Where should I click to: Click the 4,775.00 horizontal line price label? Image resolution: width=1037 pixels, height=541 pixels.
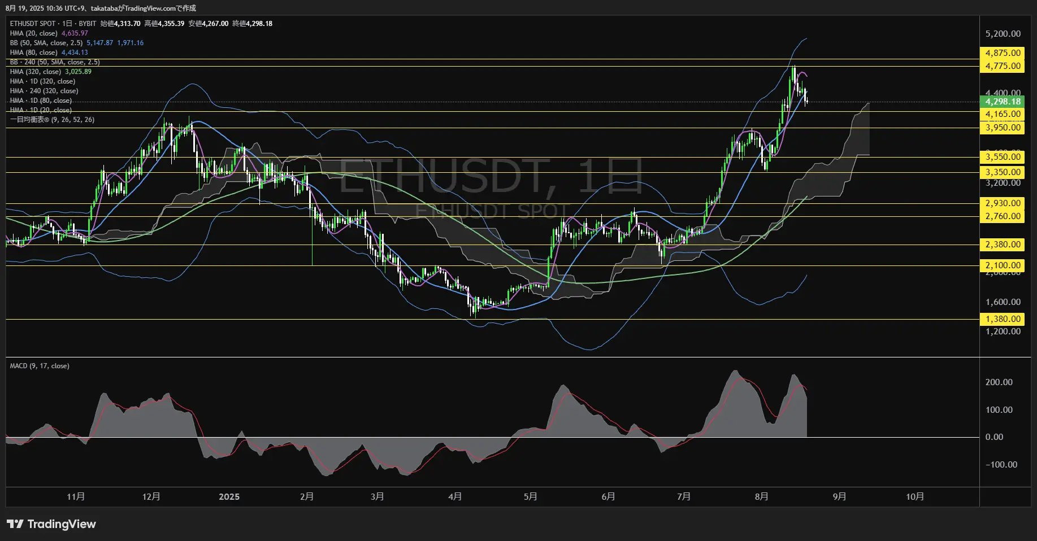[x=1003, y=66]
